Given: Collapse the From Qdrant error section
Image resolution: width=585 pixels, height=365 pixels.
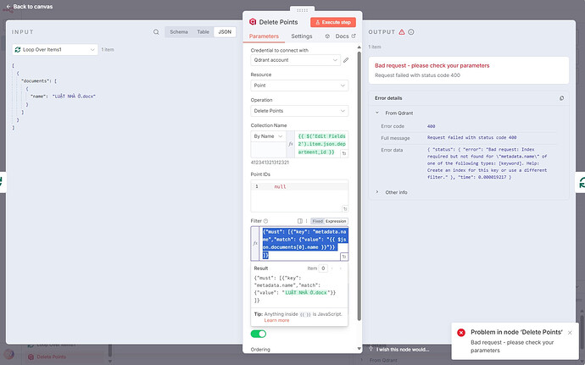Looking at the screenshot, I should point(376,113).
